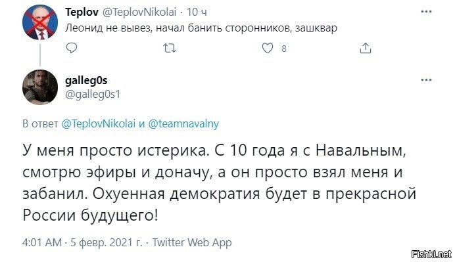Image resolution: width=455 pixels, height=262 pixels.
Task: Like Teplov's tweet with the heart icon
Action: click(268, 48)
